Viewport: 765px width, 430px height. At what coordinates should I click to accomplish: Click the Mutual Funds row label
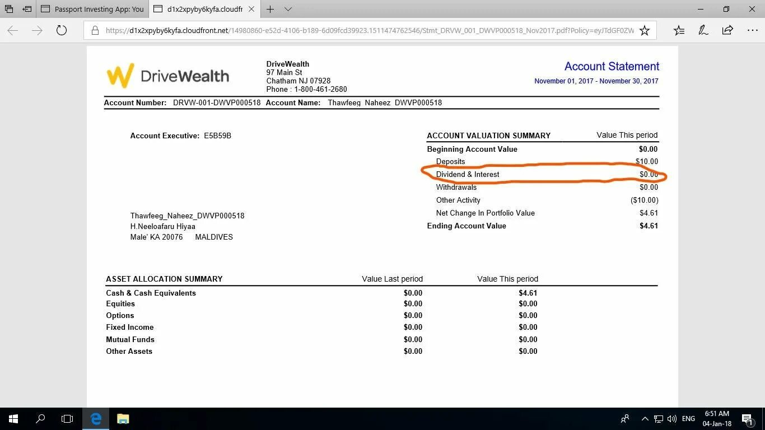pyautogui.click(x=130, y=339)
